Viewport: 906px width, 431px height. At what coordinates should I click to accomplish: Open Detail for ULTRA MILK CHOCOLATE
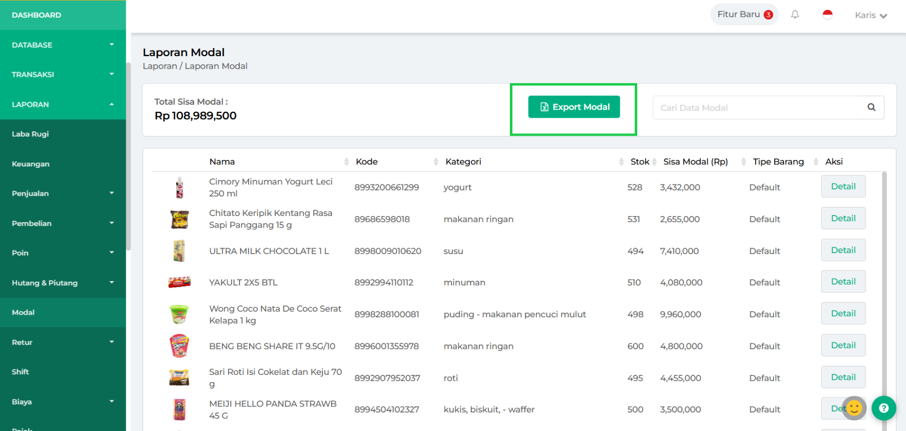coord(843,250)
